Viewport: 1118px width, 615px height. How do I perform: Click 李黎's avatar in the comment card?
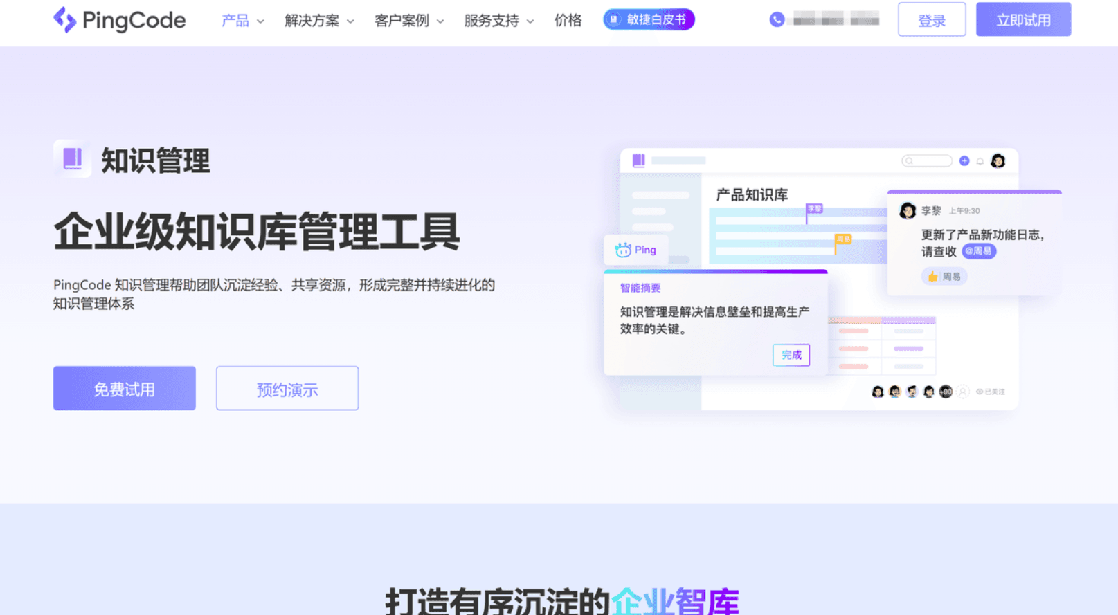coord(908,211)
